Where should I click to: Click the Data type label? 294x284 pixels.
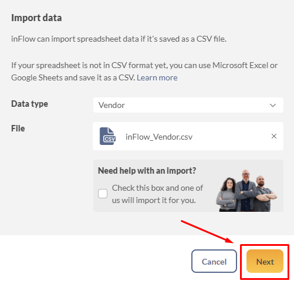[x=29, y=104]
